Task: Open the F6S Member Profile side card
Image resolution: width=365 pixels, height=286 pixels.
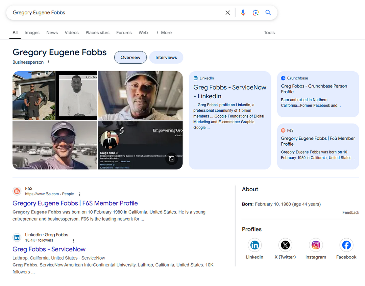Action: click(318, 146)
